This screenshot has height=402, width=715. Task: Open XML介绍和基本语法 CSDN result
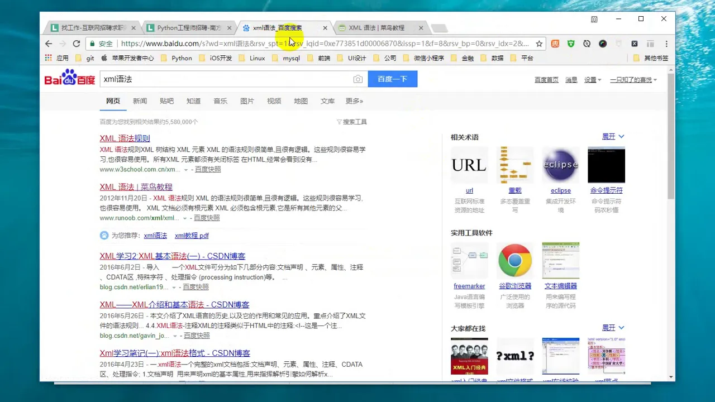[174, 305]
